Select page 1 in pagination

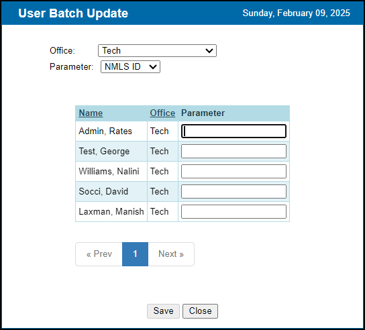135,254
